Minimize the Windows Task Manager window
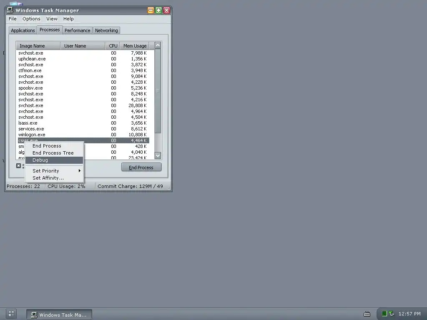The width and height of the screenshot is (427, 320). point(151,10)
